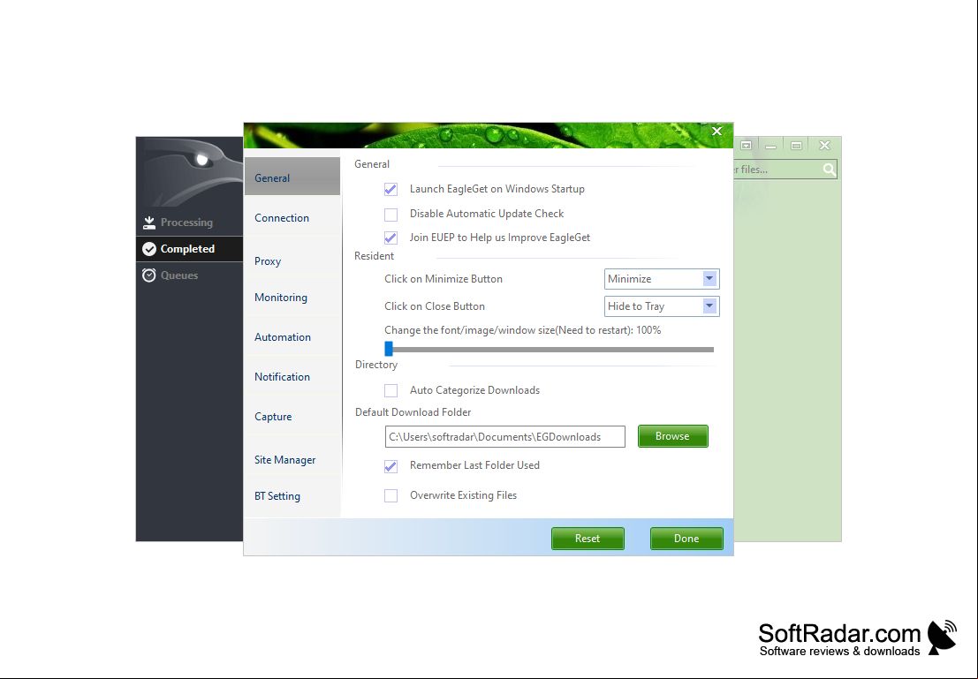The width and height of the screenshot is (978, 679).
Task: Select Processing in the main window sidebar
Action: [190, 223]
